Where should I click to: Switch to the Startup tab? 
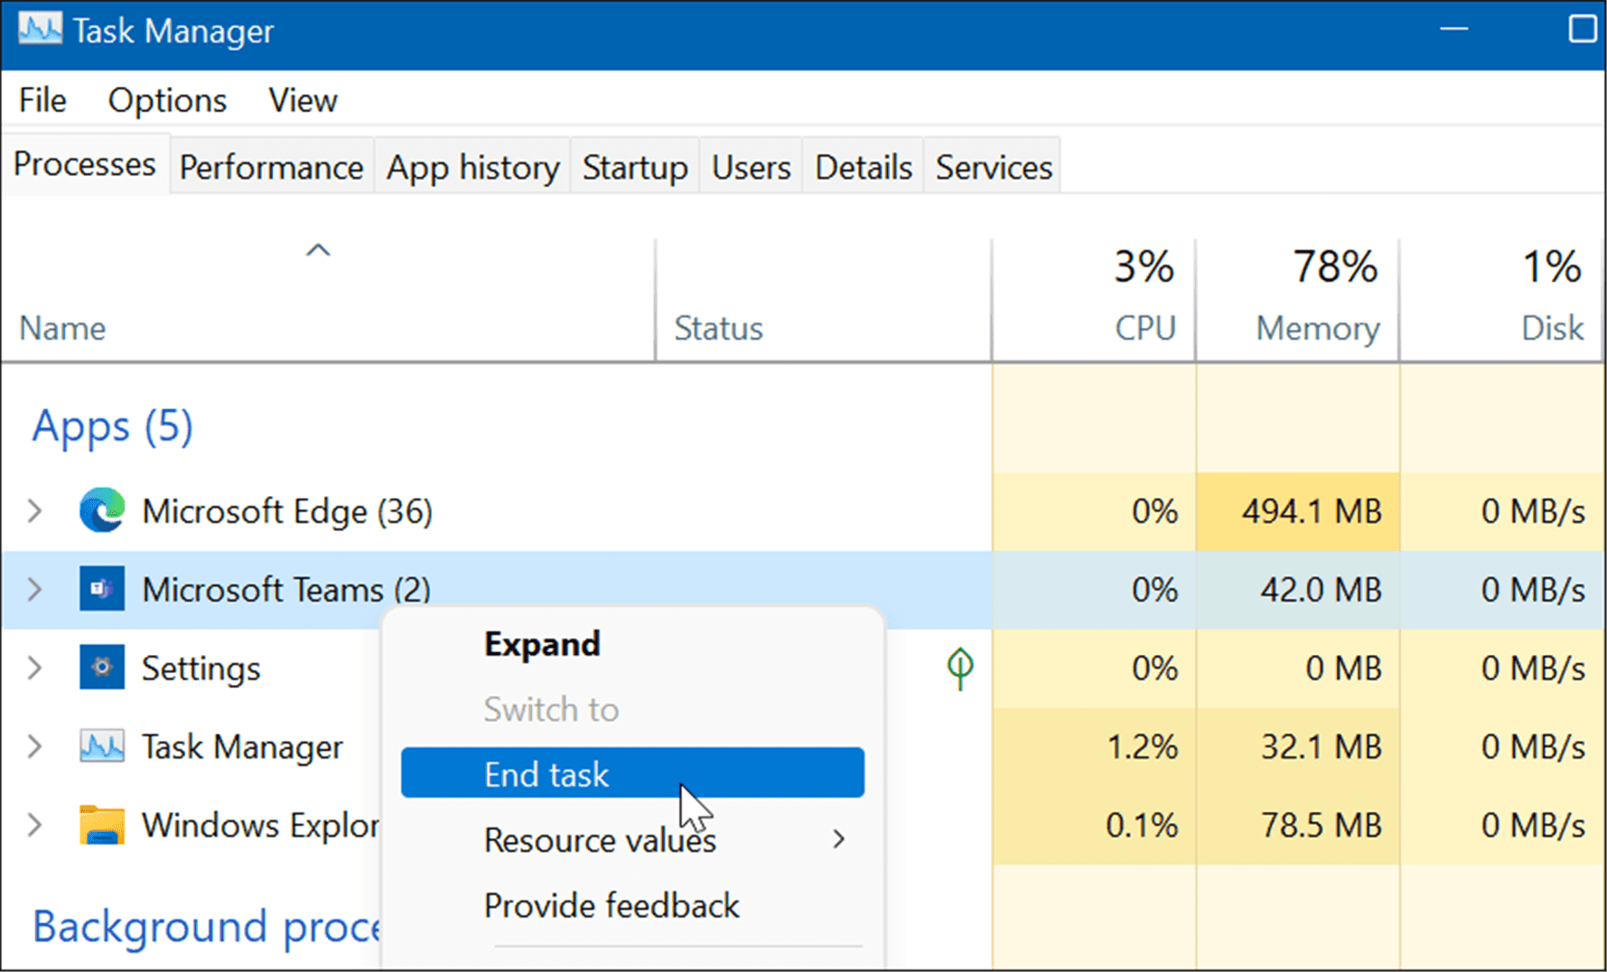[634, 166]
